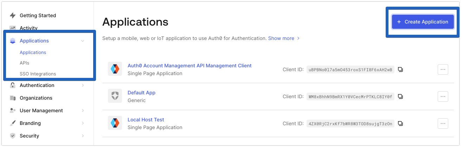Viewport: 463px width, 147px height.
Task: Expand the Branding section chevron
Action: click(83, 123)
